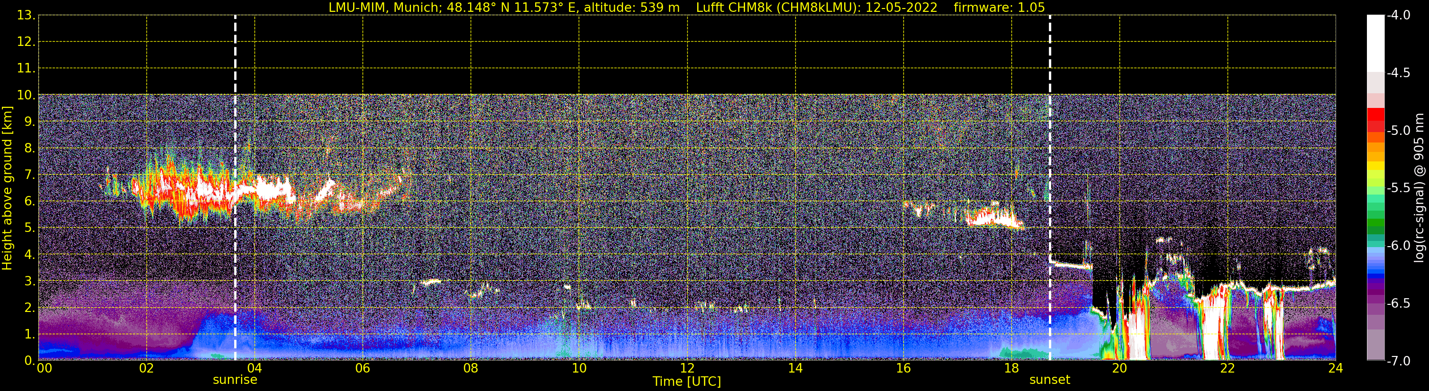The height and width of the screenshot is (391, 1429).
Task: Pick the white segment at the colorbar top
Action: click(x=1376, y=43)
